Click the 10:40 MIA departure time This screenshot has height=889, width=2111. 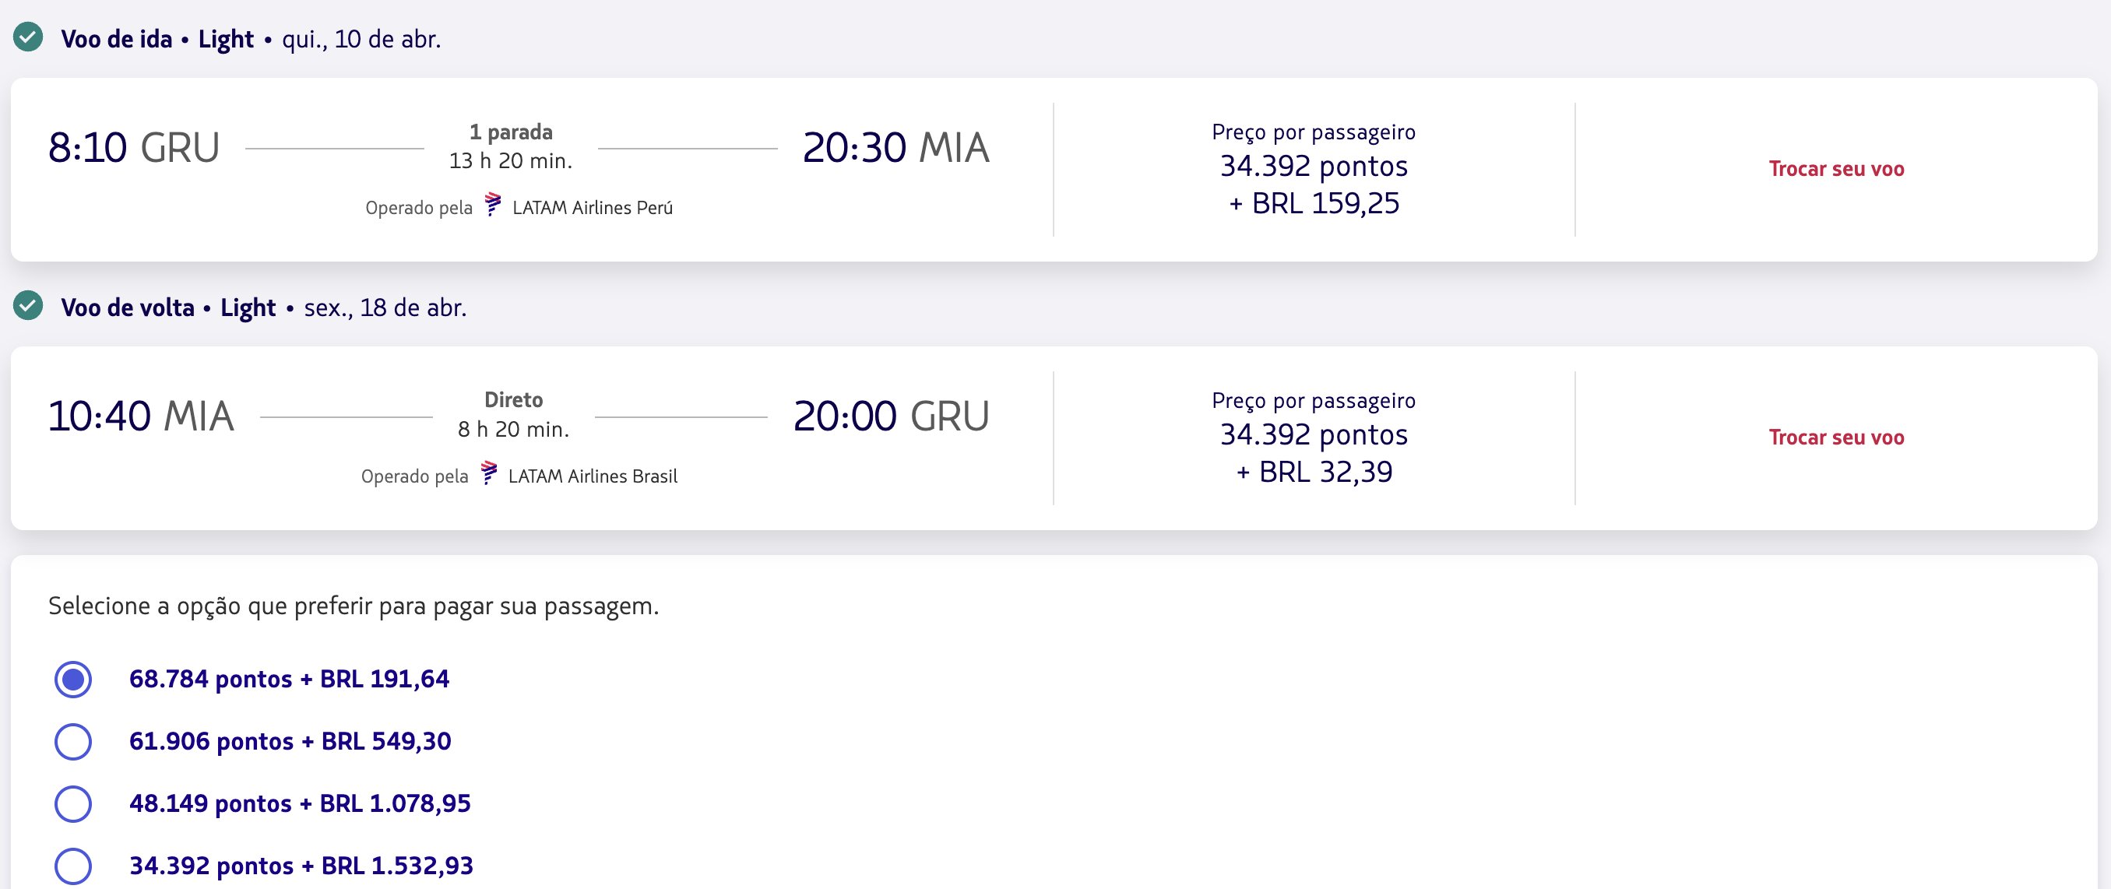pyautogui.click(x=141, y=416)
